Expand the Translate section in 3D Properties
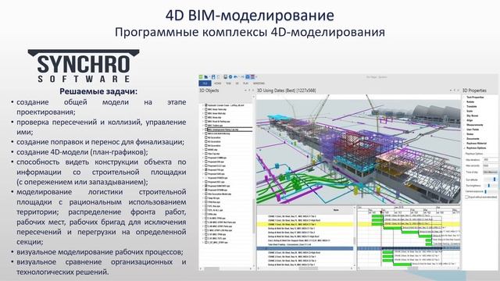The image size is (500, 281). tap(472, 106)
